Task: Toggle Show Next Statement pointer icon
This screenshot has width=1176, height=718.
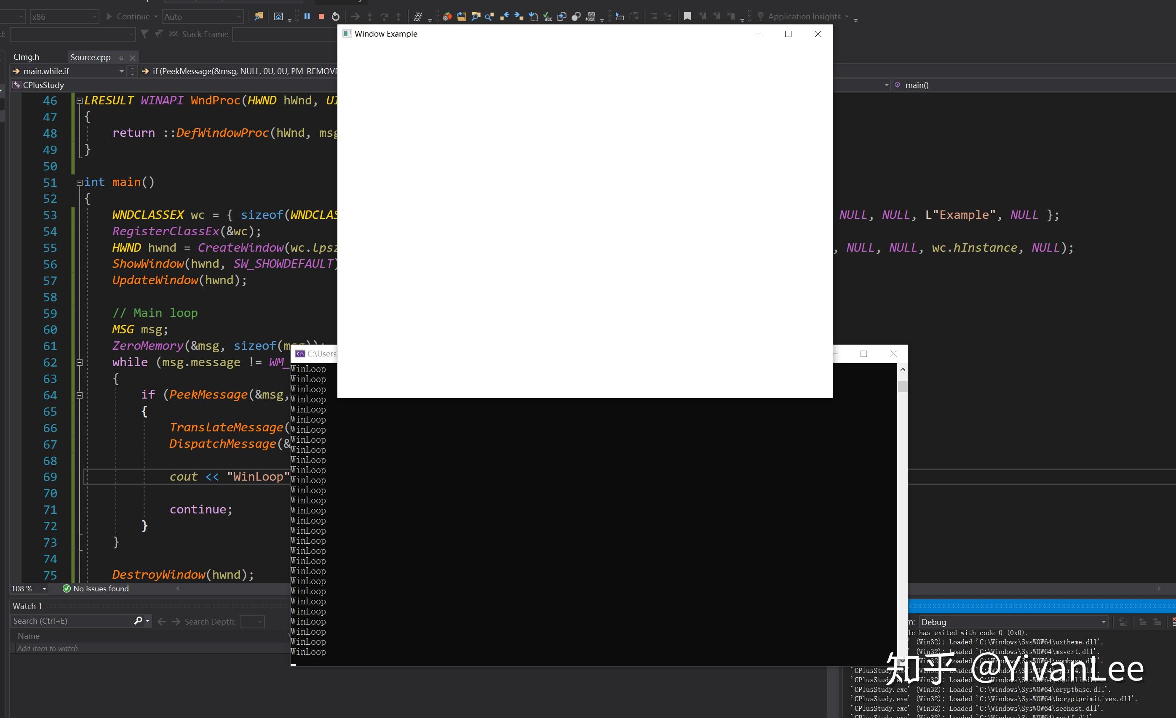Action: point(355,17)
